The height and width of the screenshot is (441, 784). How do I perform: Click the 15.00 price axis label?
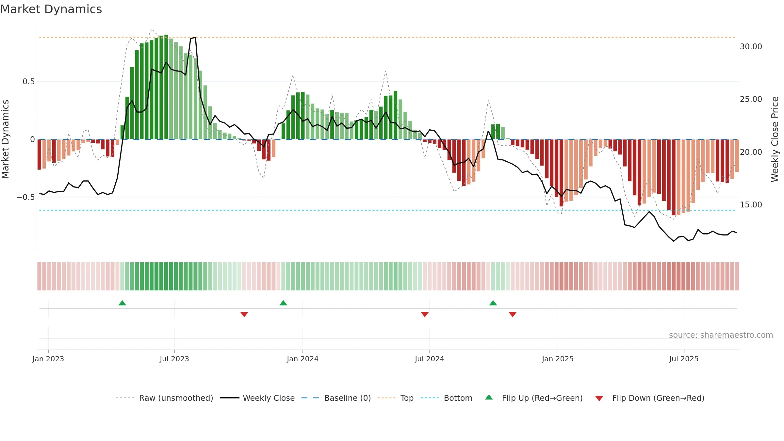click(751, 204)
